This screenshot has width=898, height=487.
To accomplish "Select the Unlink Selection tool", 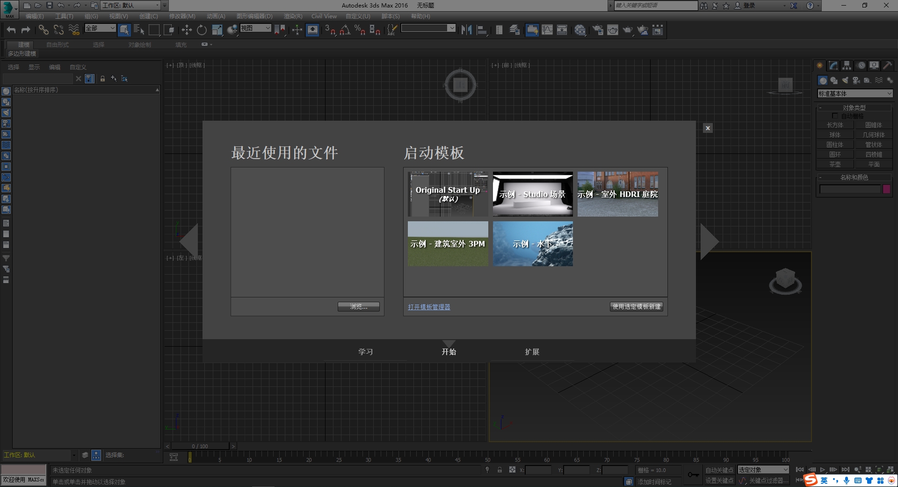I will coord(58,30).
